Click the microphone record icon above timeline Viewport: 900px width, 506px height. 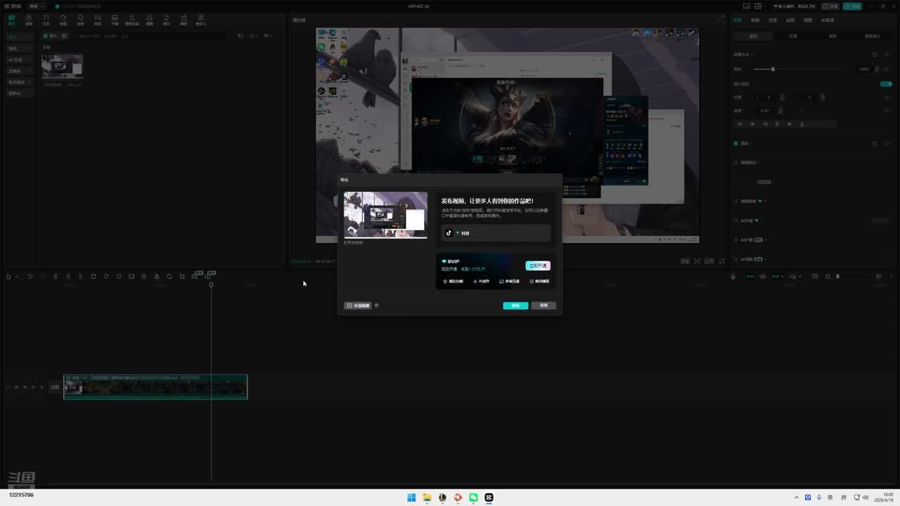733,277
